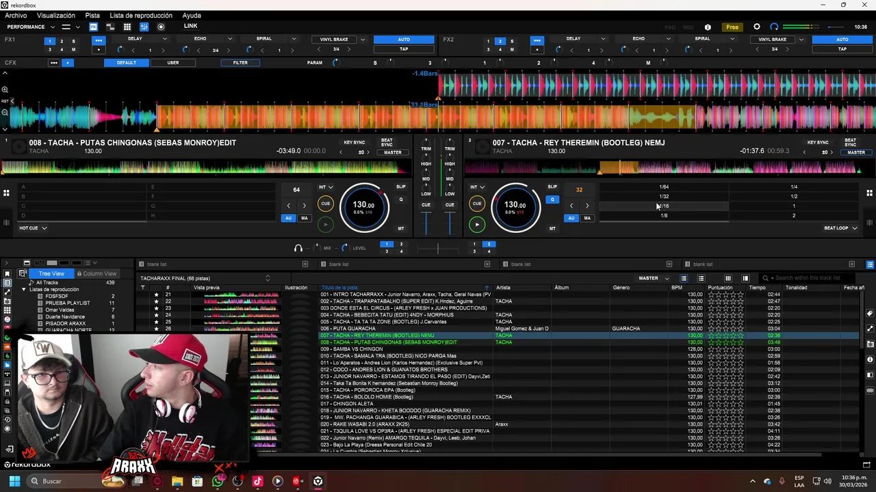Click the grid icon left of deck 1 hot cues

click(6, 193)
